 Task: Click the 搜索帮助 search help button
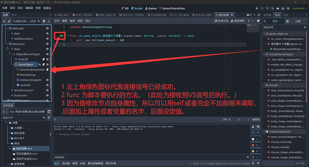pos(237,21)
